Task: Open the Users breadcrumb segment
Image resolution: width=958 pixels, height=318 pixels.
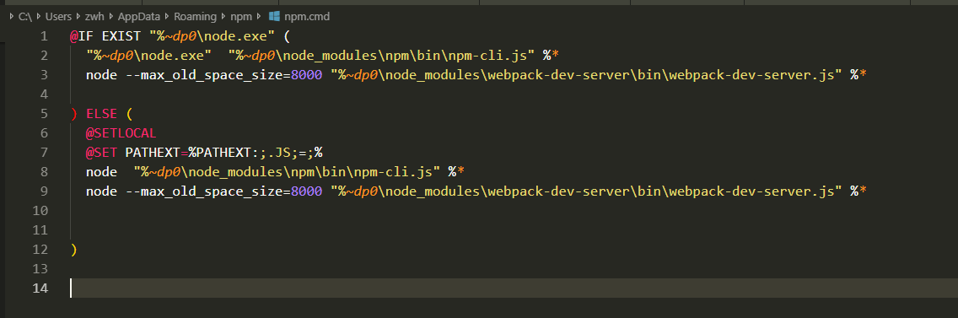Action: (59, 17)
